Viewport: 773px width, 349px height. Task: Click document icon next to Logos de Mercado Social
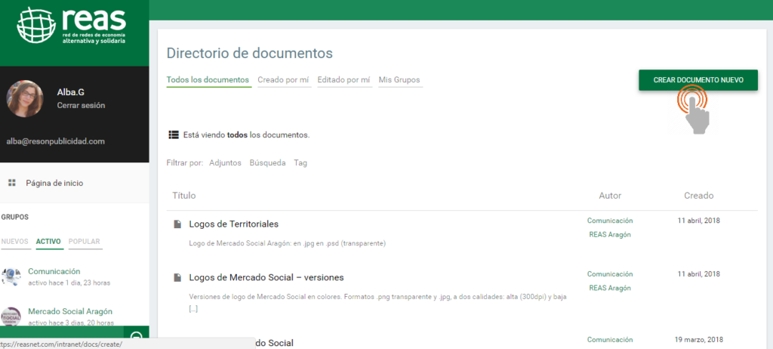177,277
